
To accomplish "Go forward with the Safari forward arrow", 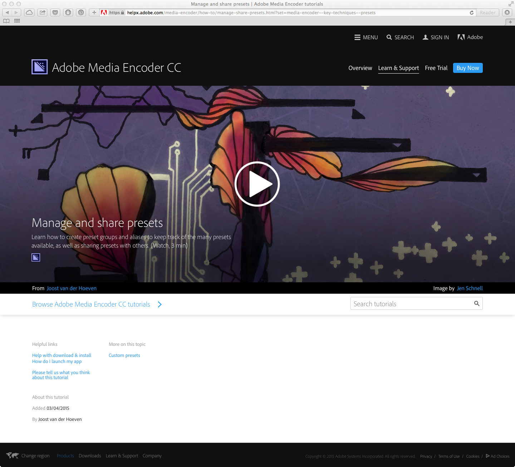I will pyautogui.click(x=16, y=13).
